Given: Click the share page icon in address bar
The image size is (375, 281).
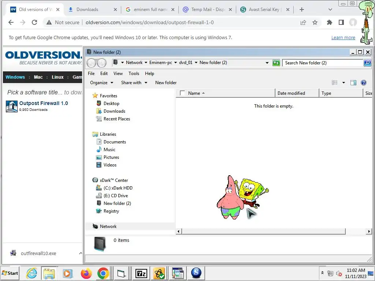Looking at the screenshot, I should tap(303, 22).
